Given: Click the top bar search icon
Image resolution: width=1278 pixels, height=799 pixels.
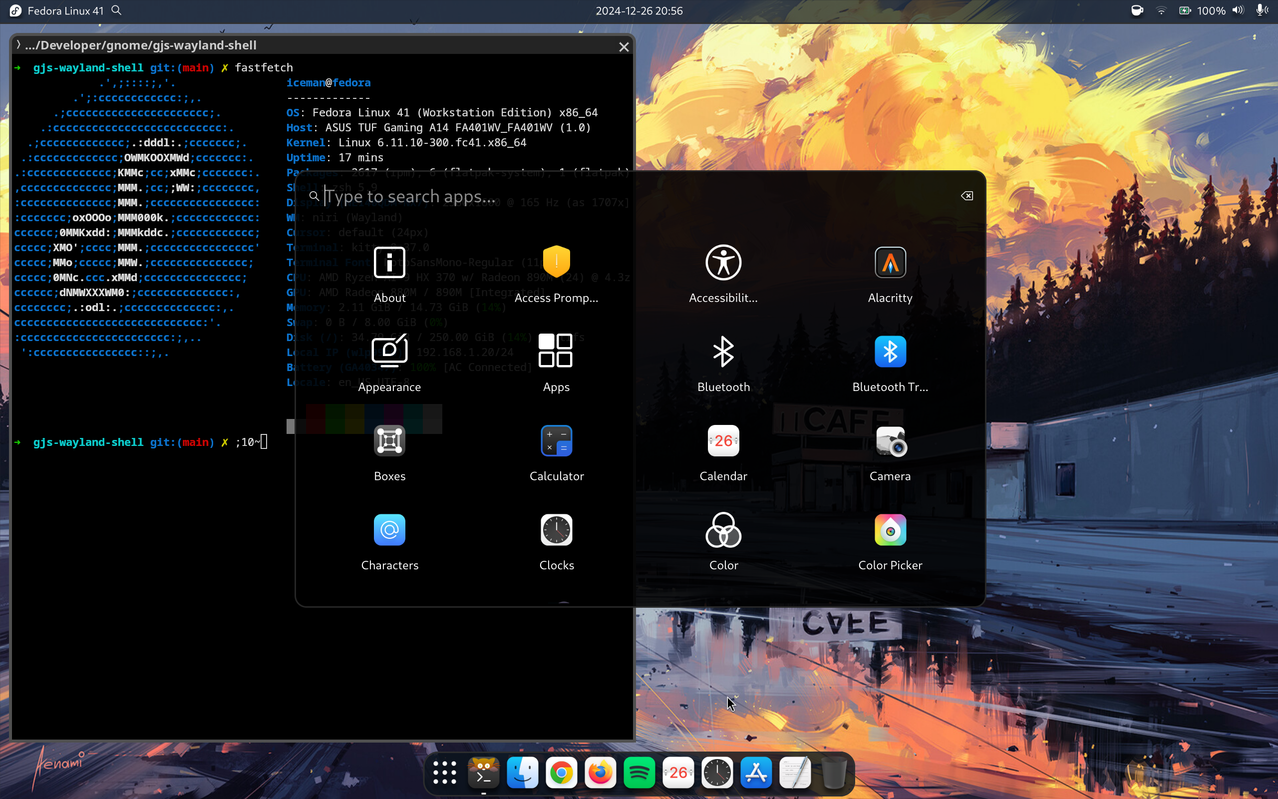Looking at the screenshot, I should pos(117,10).
